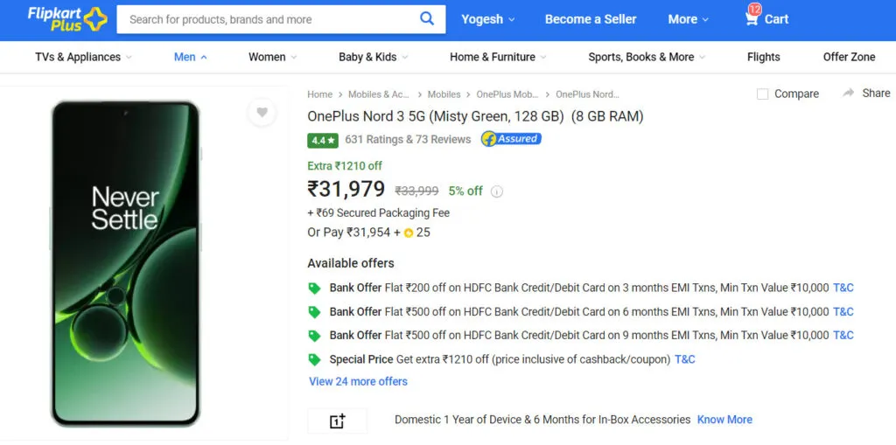
Task: Click the SuperCoin icon next to 25
Action: pos(408,233)
